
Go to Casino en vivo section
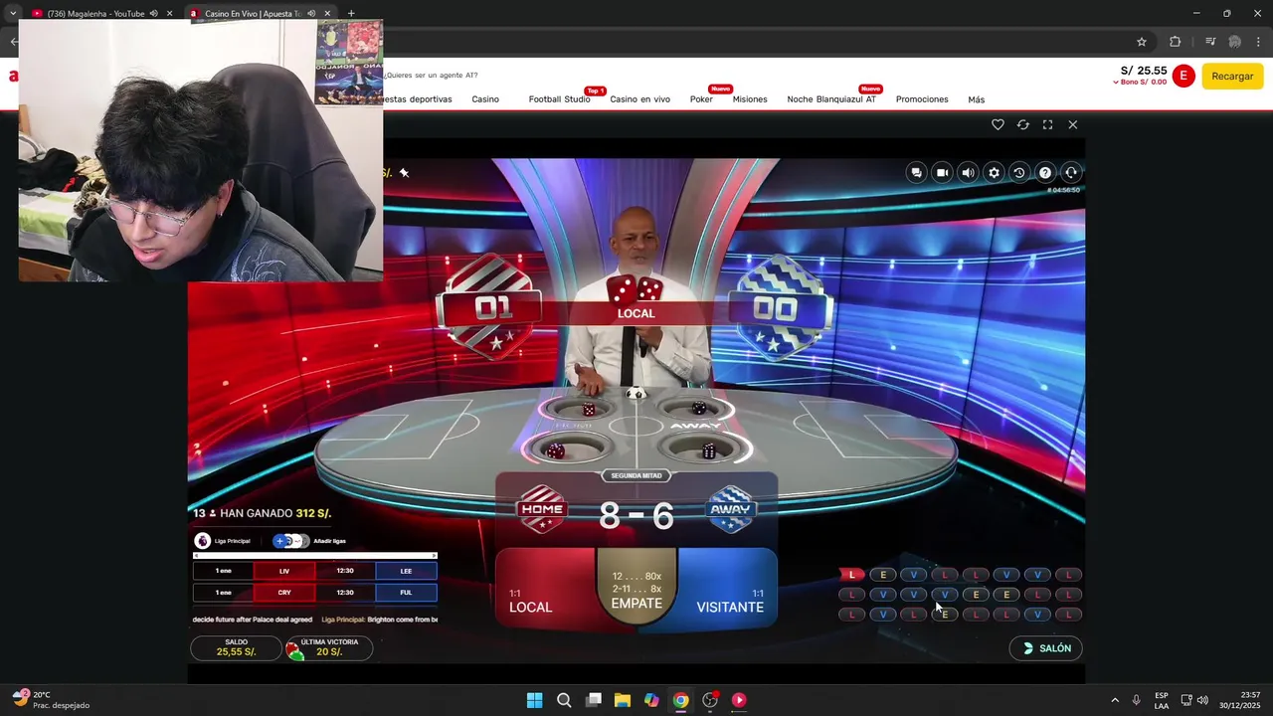(639, 99)
